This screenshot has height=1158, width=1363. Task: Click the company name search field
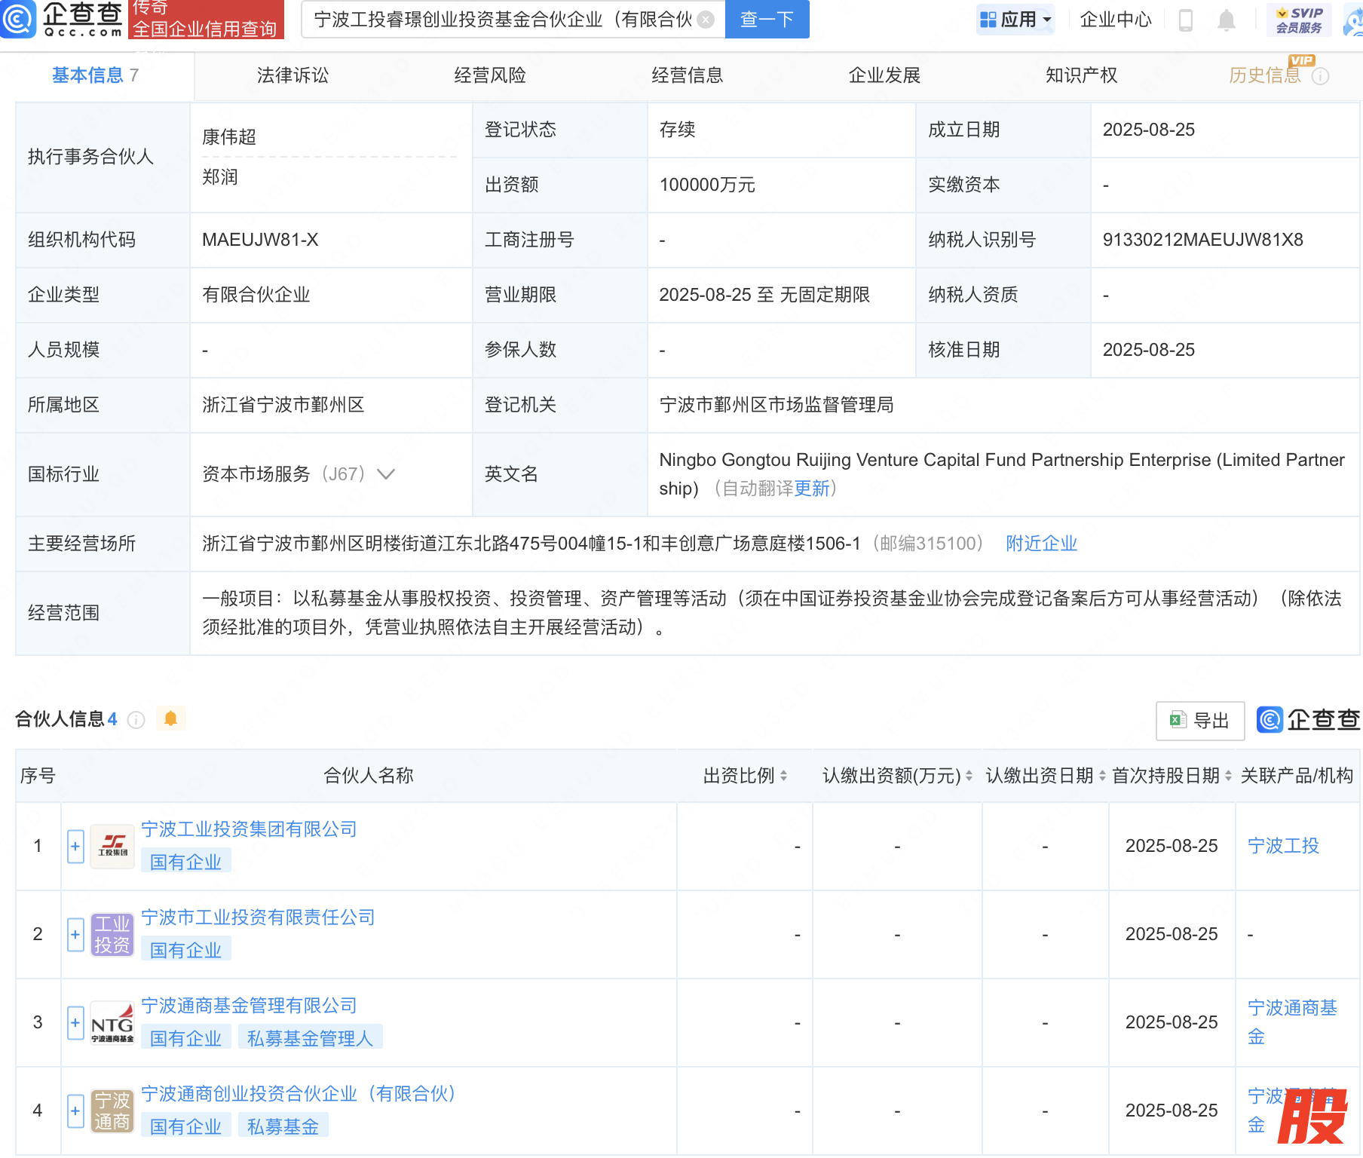(502, 20)
